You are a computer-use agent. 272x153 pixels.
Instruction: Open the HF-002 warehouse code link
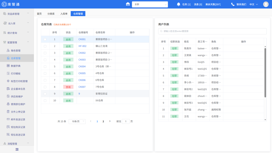[x=82, y=46]
